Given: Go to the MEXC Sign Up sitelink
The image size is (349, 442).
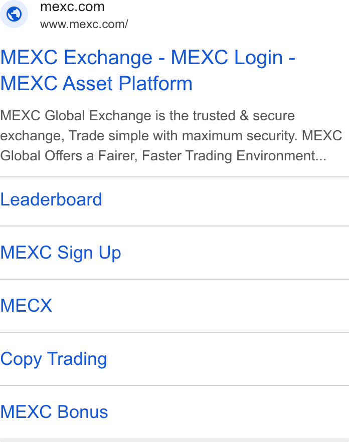Looking at the screenshot, I should 61,253.
